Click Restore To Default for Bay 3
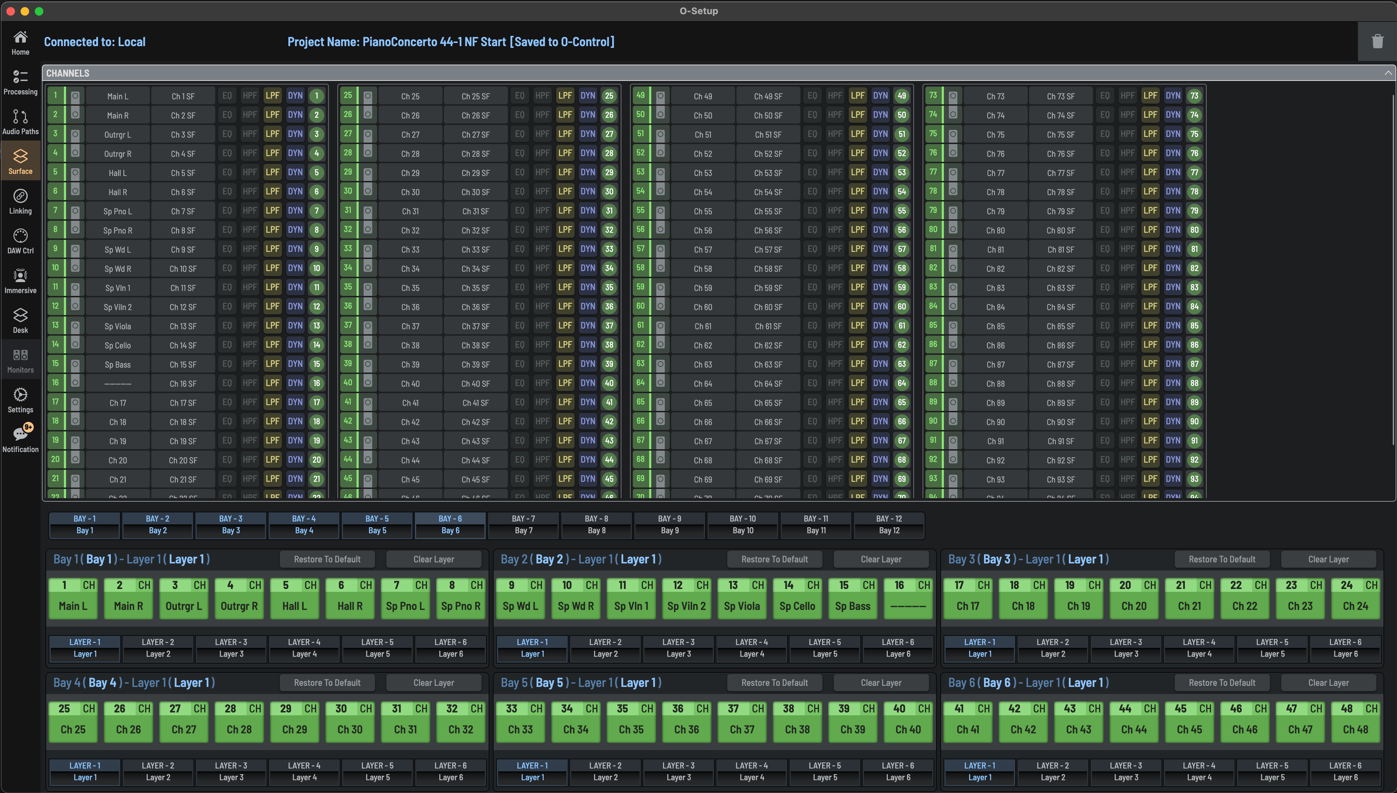Image resolution: width=1397 pixels, height=793 pixels. point(1222,559)
